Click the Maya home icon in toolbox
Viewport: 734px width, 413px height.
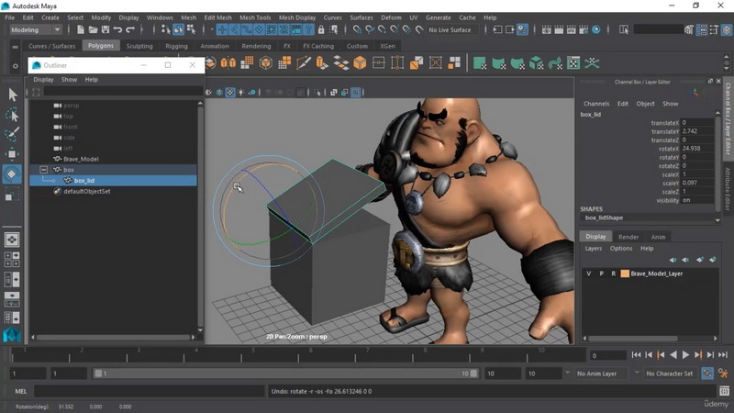tap(12, 334)
